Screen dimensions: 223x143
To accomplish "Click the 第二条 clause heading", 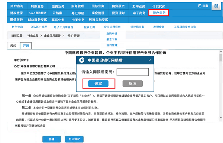I will 26,108.
